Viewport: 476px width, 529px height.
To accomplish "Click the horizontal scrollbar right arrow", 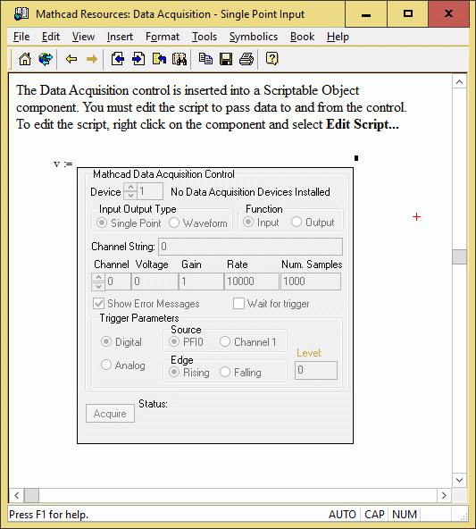I will pos(444,495).
